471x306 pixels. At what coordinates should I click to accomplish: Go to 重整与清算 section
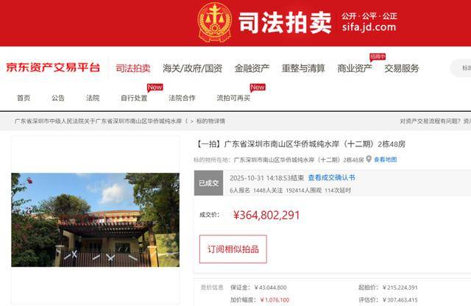tap(303, 68)
